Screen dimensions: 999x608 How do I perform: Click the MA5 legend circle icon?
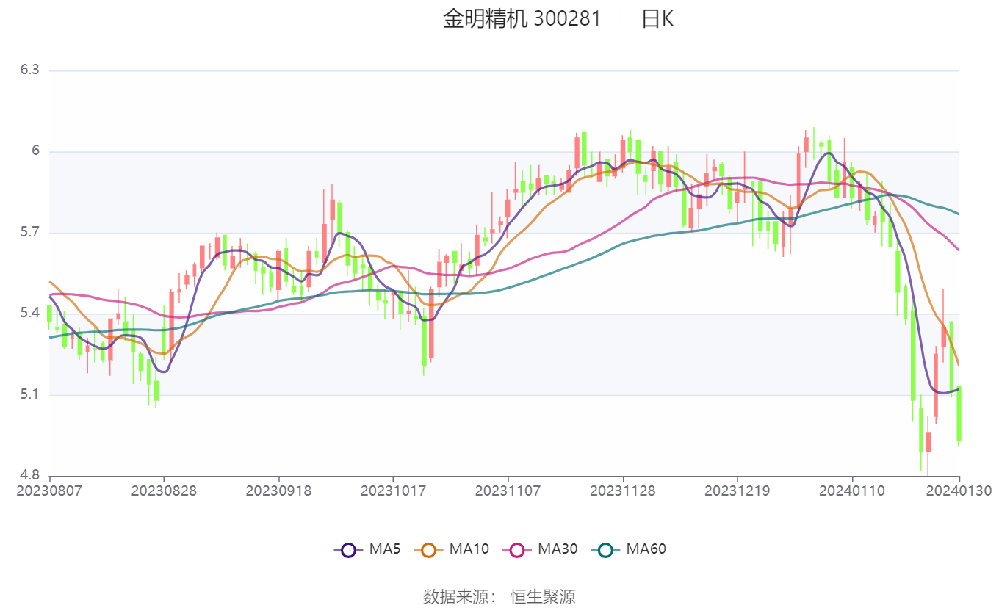pyautogui.click(x=348, y=549)
